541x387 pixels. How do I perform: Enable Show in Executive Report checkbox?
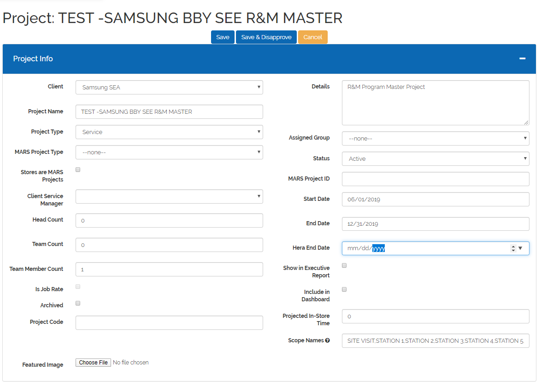coord(344,265)
